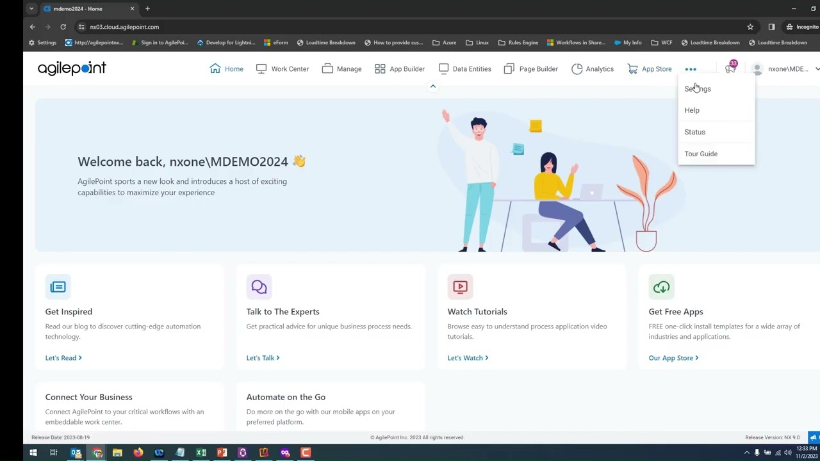820x461 pixels.
Task: Collapse the header using the up chevron
Action: pyautogui.click(x=433, y=86)
